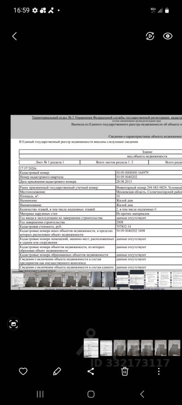Image resolution: width=182 pixels, height=405 pixels.
Task: Delete photo with trash icon
Action: (125, 371)
